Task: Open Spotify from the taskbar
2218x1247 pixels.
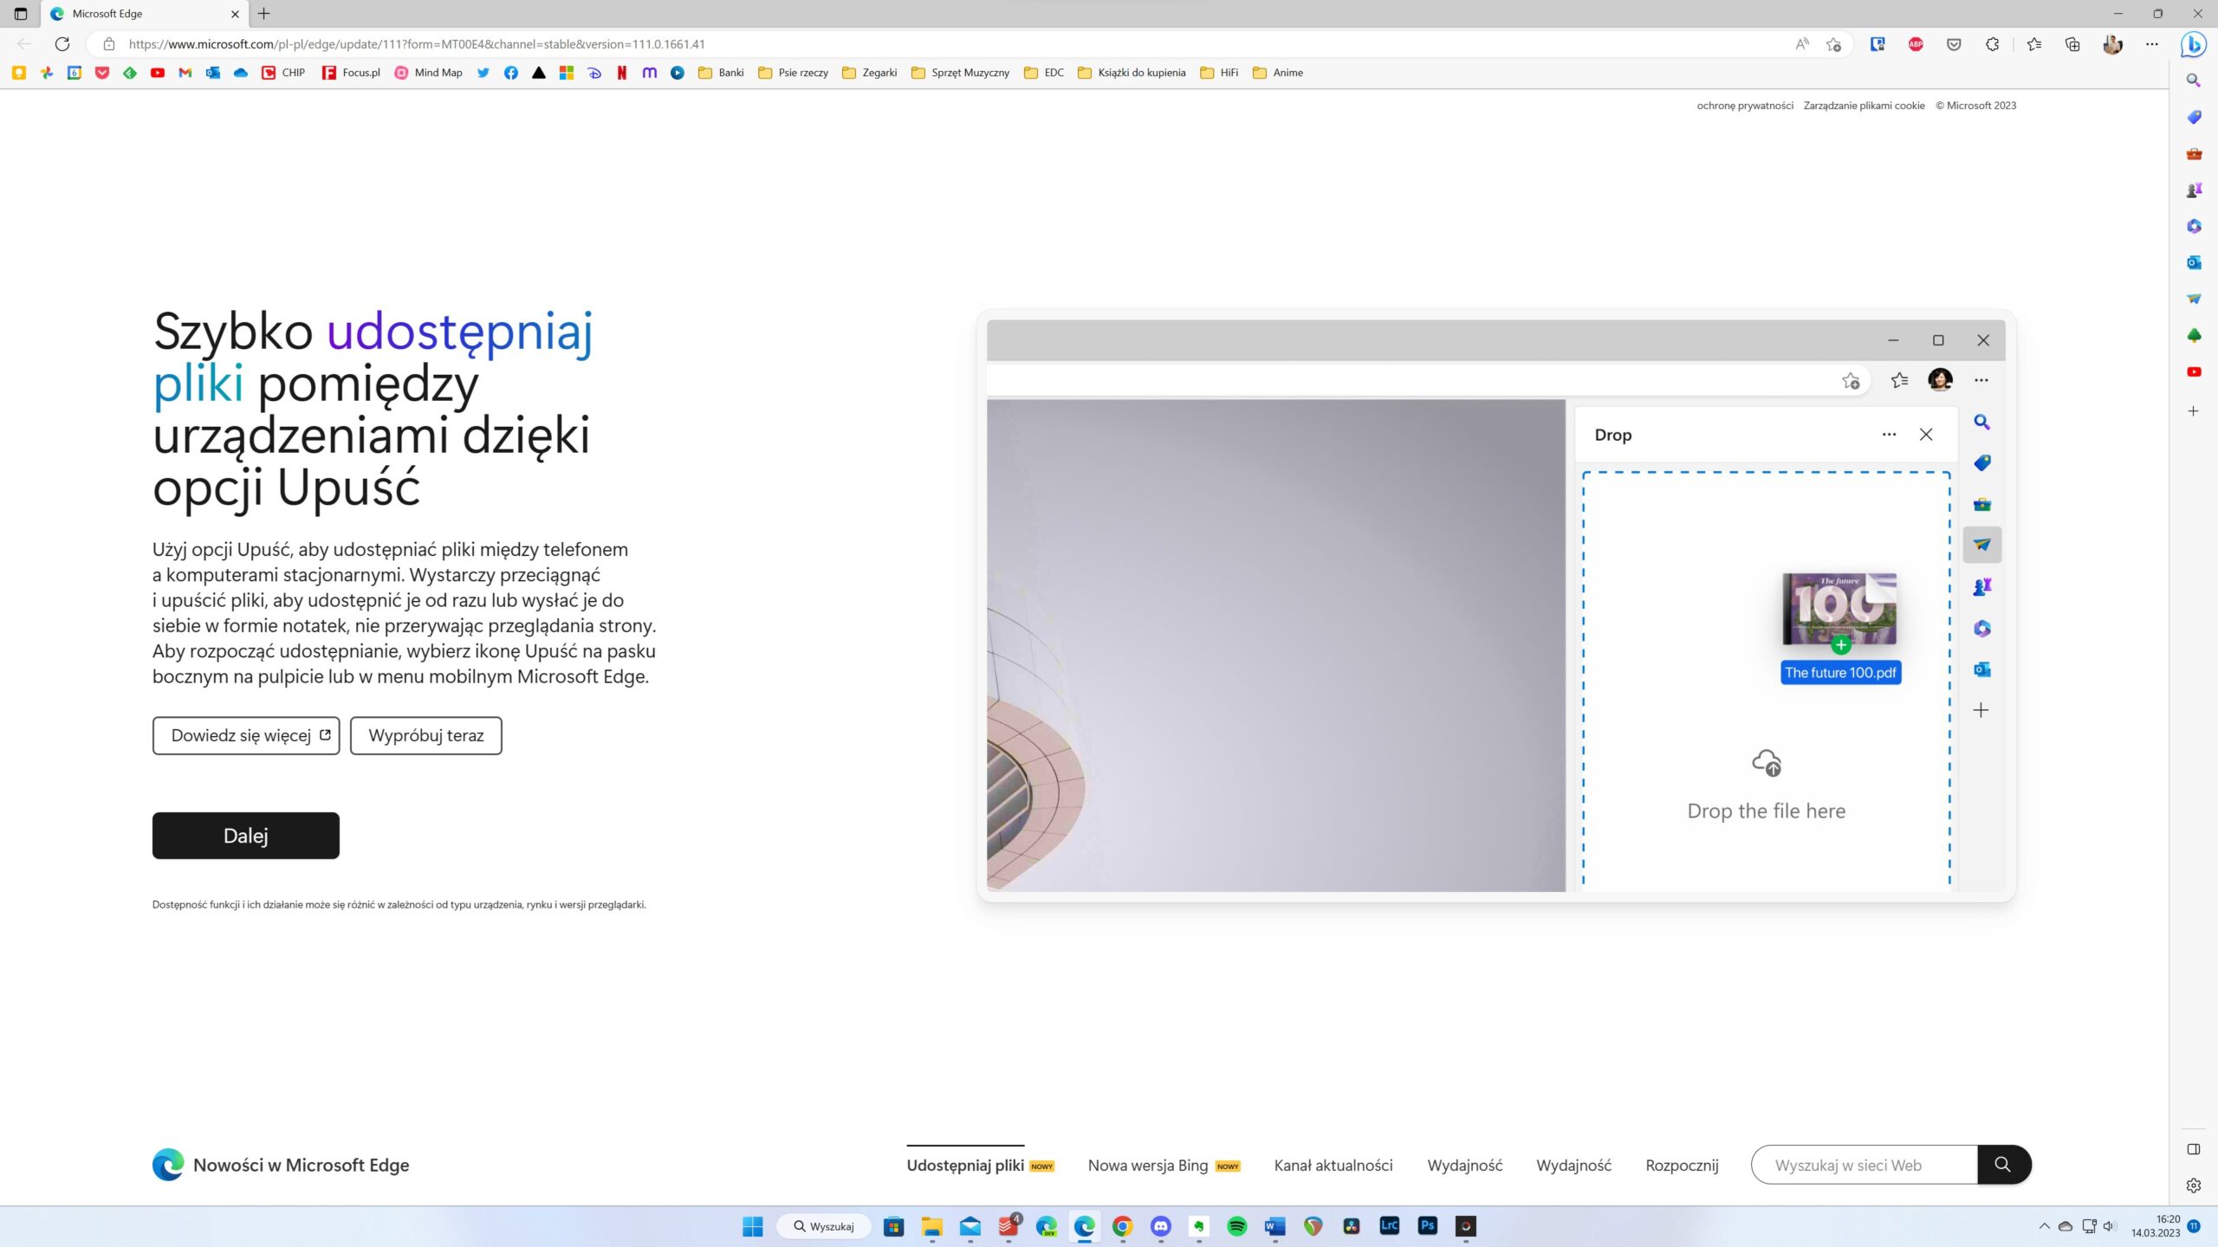Action: point(1236,1226)
